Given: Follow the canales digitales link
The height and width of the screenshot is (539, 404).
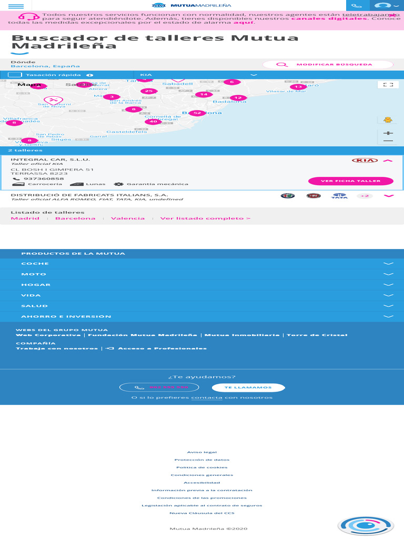Looking at the screenshot, I should (329, 18).
